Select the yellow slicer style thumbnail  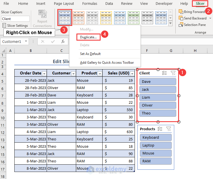(106, 17)
